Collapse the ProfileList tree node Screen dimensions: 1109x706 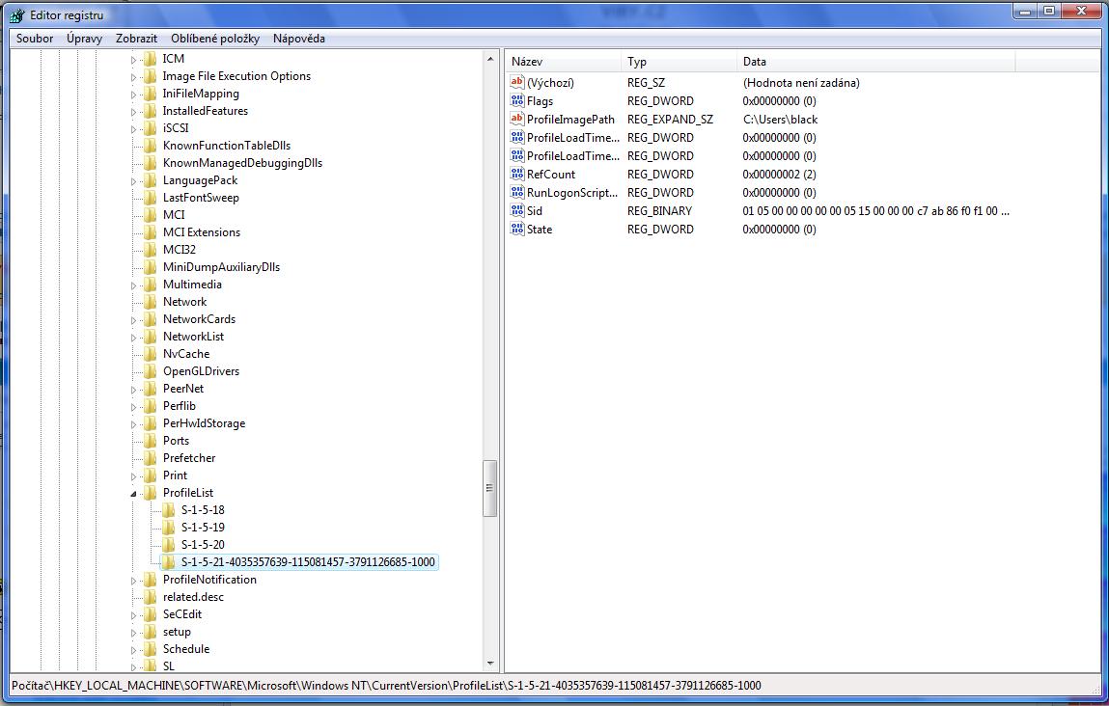click(134, 493)
